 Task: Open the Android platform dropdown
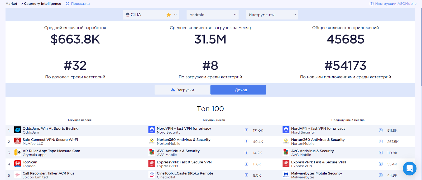(213, 15)
